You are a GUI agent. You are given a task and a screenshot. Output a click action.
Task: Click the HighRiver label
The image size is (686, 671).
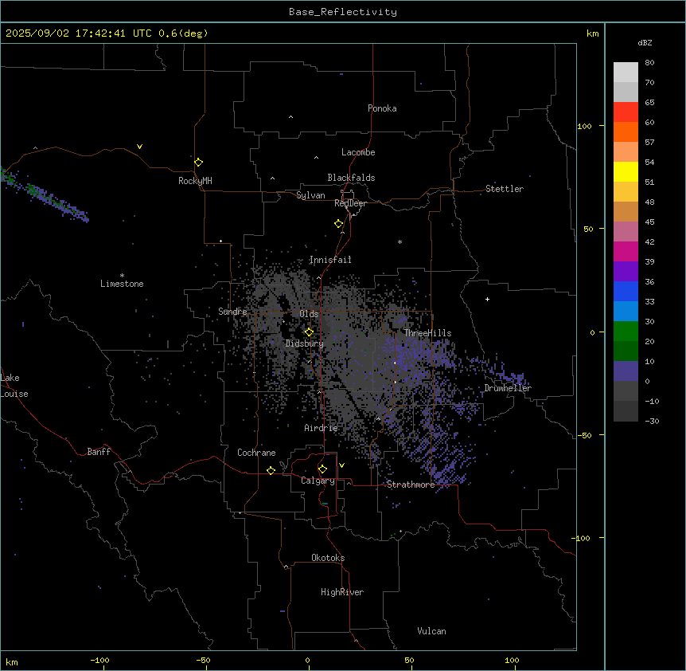[x=342, y=592]
